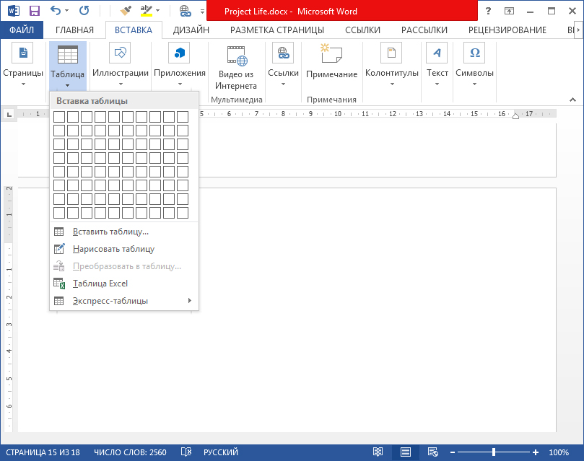Expand the Экспресс-таблицы submenu arrow
Viewport: 584px width, 461px height.
click(190, 300)
